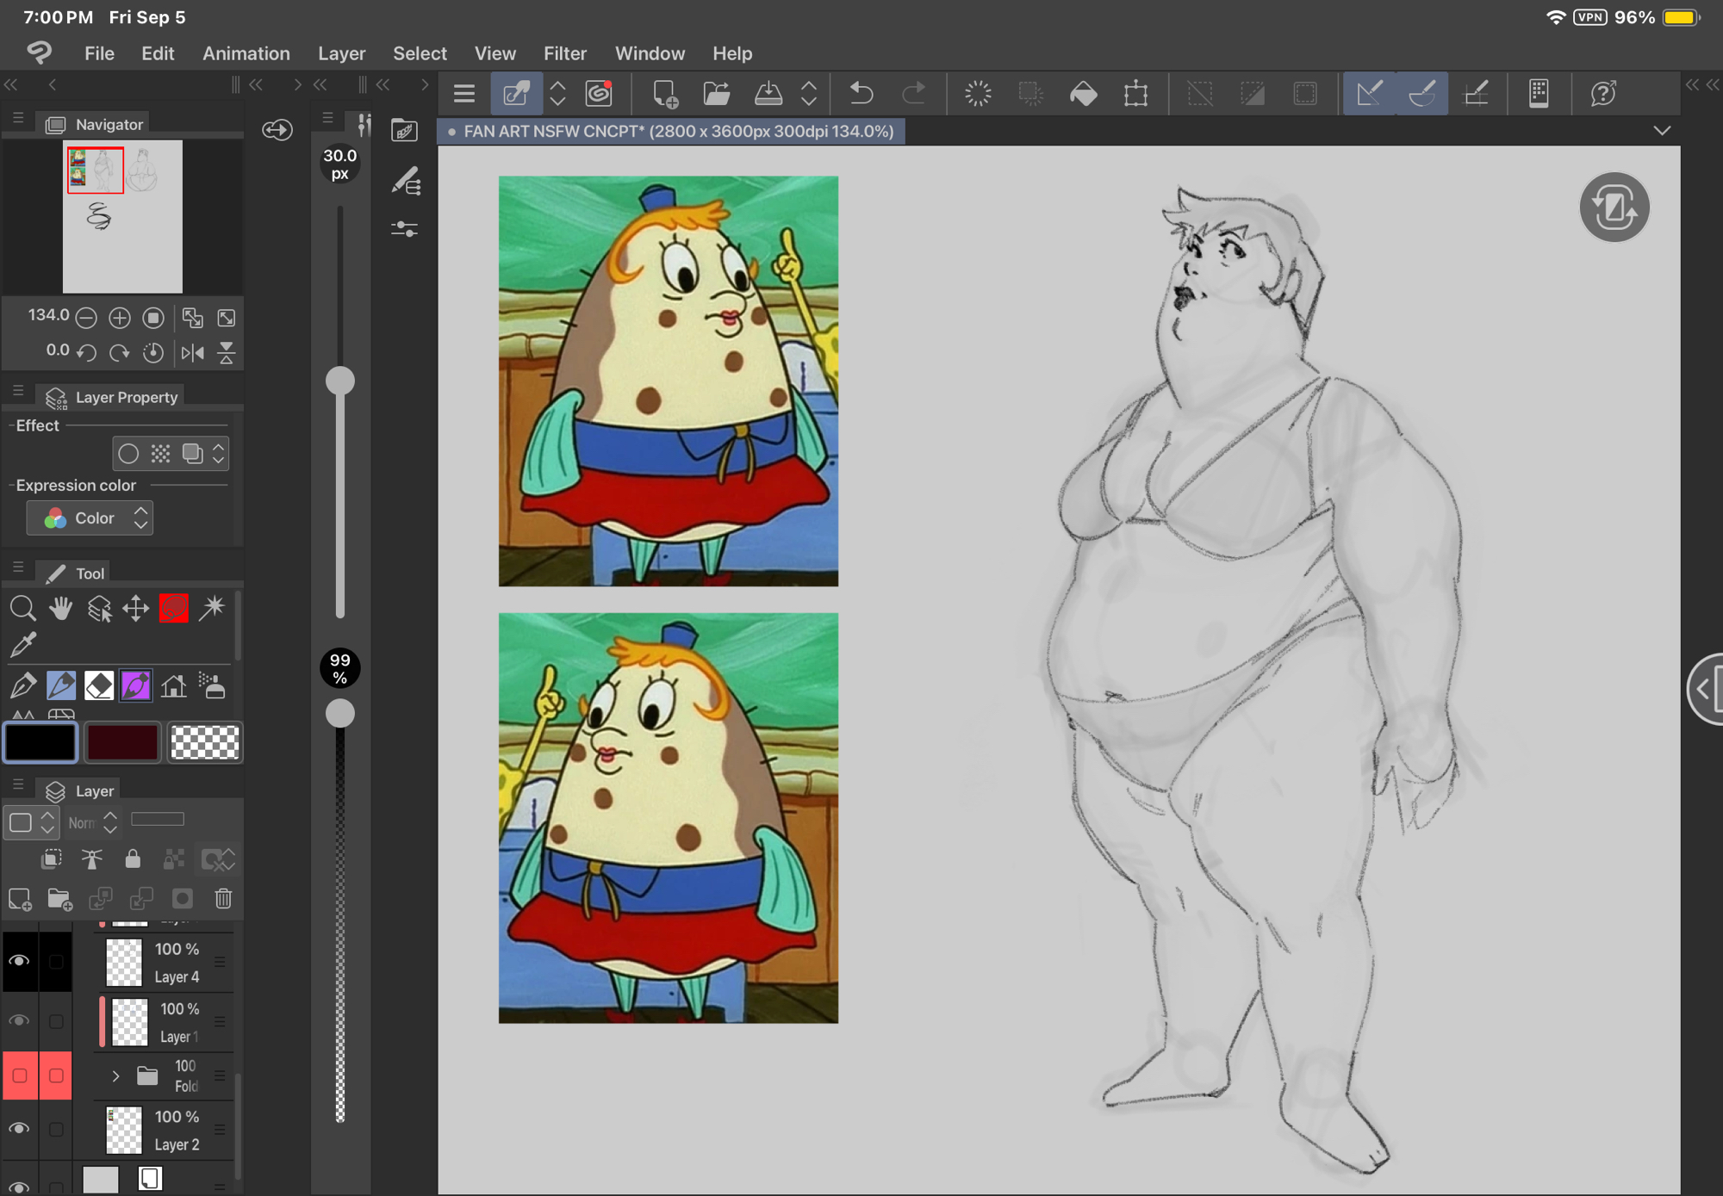The image size is (1723, 1196).
Task: Flip canvas horizontally in Navigator
Action: click(x=192, y=352)
